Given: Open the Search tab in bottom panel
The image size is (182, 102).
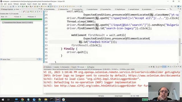Looking at the screenshot, I should pos(73,67).
